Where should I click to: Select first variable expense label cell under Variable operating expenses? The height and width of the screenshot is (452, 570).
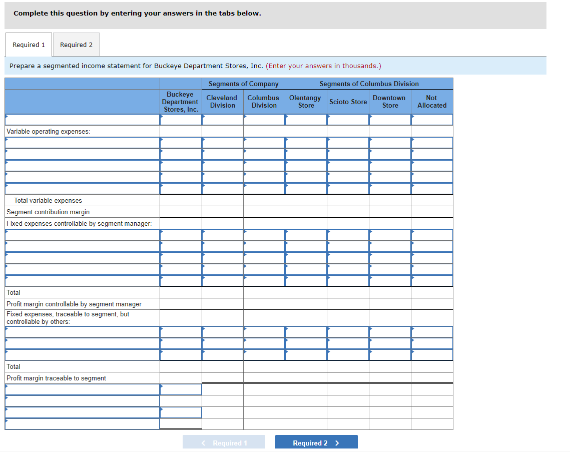pos(83,143)
